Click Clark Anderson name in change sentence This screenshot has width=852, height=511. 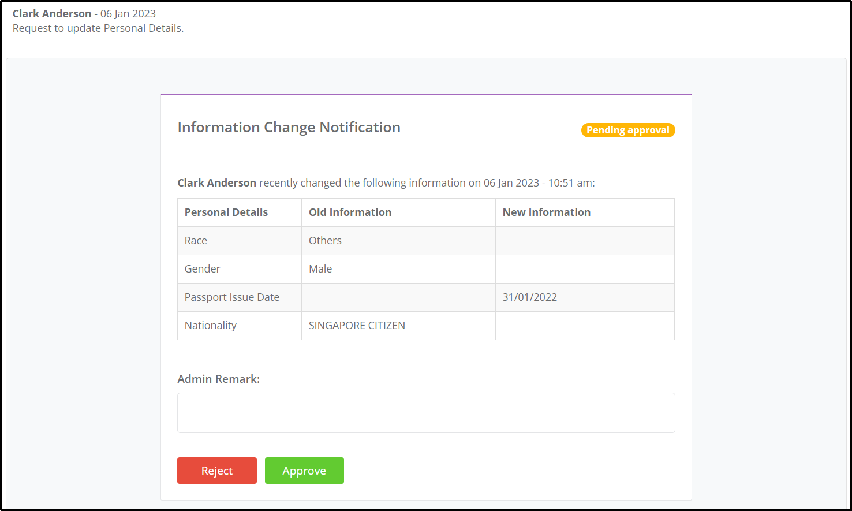[216, 182]
